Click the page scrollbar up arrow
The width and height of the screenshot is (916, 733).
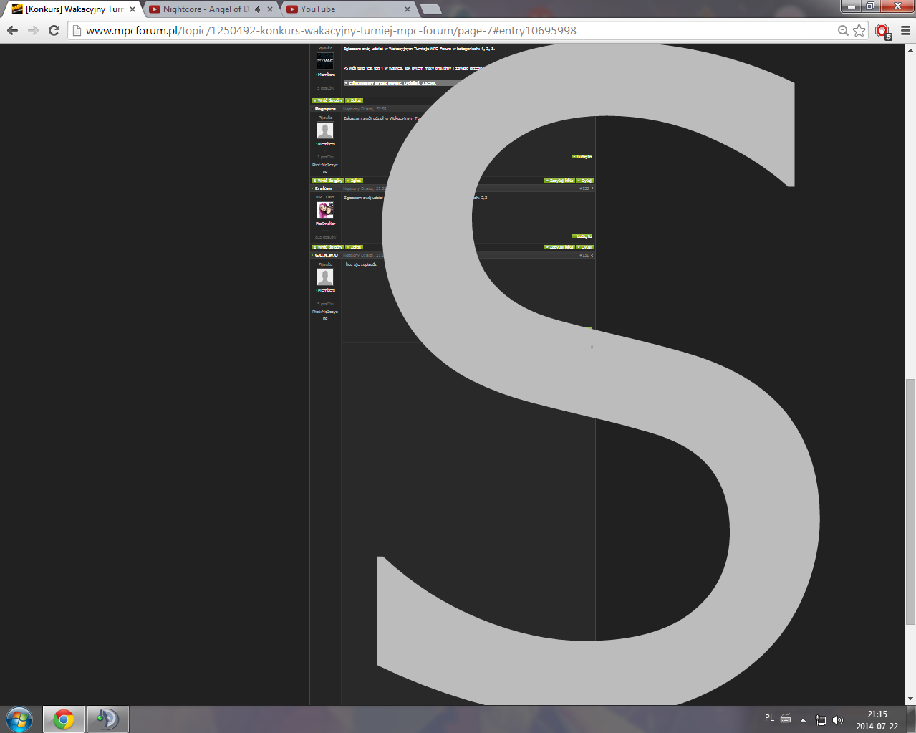coord(910,49)
